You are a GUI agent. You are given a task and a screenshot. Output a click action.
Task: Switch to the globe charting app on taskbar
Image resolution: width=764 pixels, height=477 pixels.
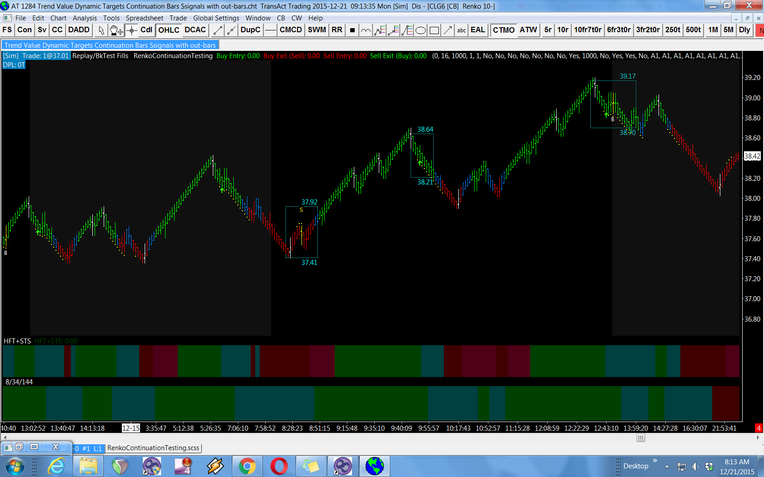pyautogui.click(x=374, y=466)
